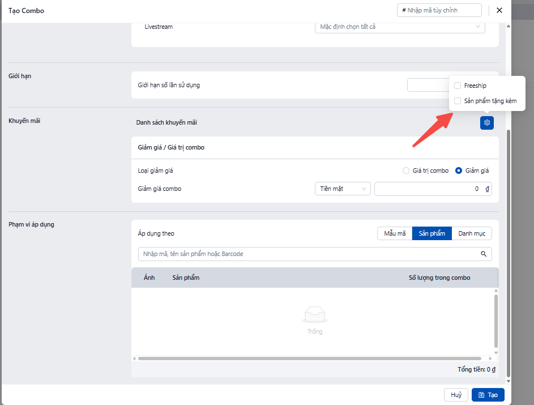Viewport: 534px width, 405px height.
Task: Open the Tiền mặt discount type dropdown
Action: point(342,189)
